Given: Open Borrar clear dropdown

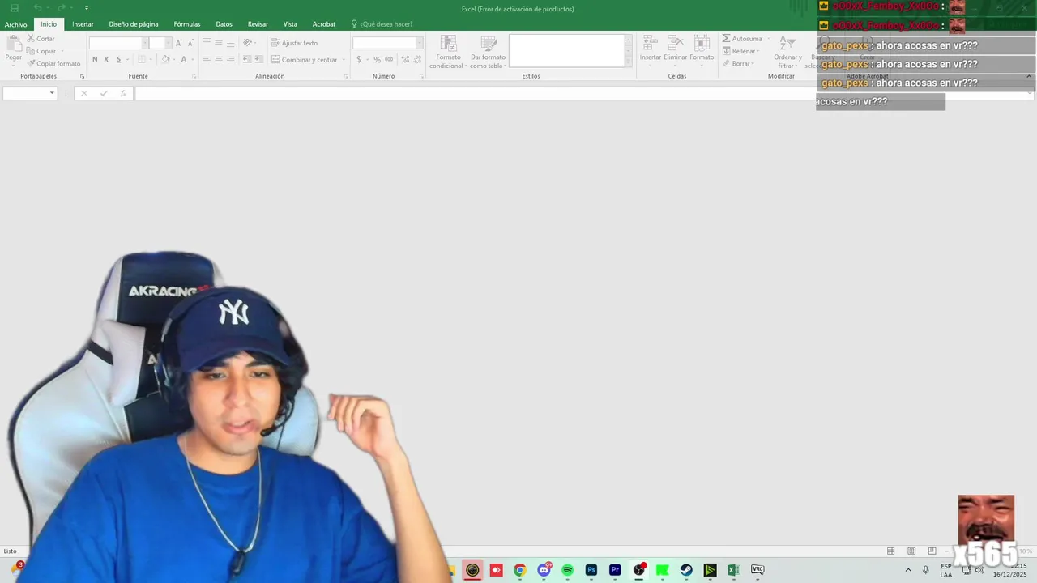Looking at the screenshot, I should point(738,63).
